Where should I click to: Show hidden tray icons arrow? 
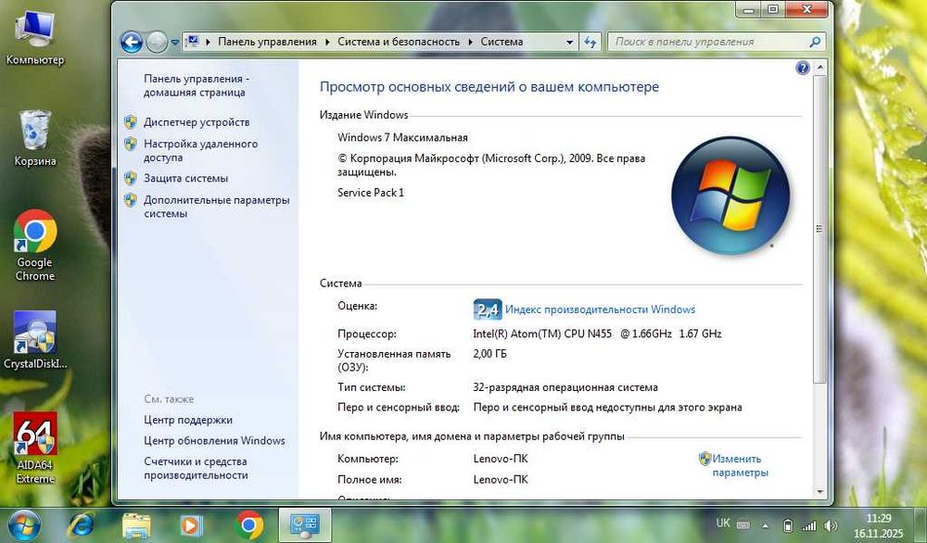coord(765,525)
